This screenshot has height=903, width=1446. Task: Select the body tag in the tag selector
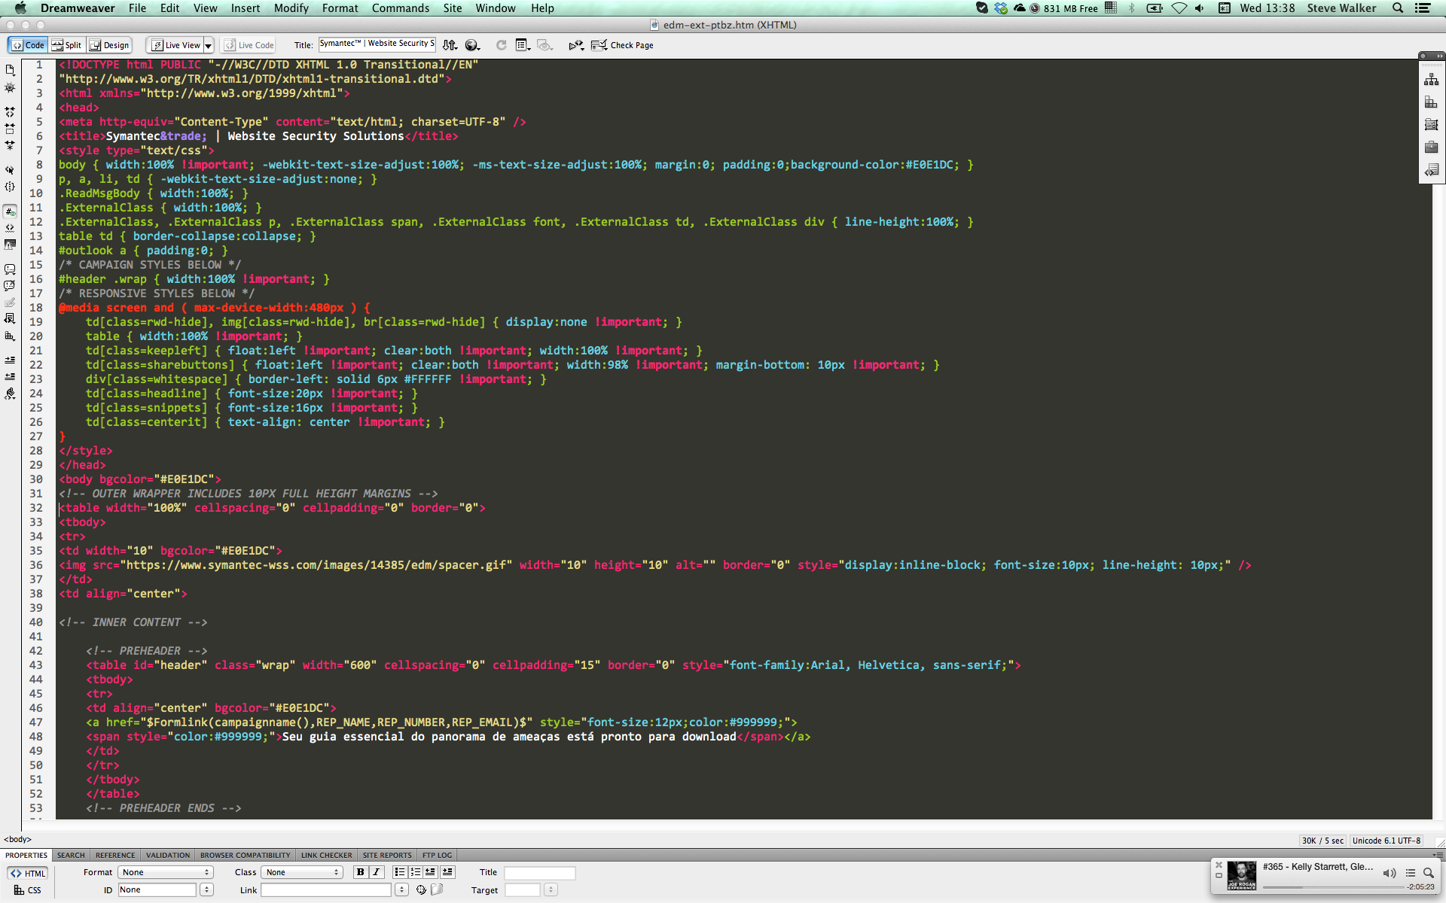tap(17, 839)
